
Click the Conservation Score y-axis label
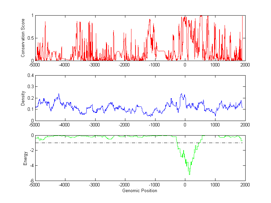[x=23, y=38]
